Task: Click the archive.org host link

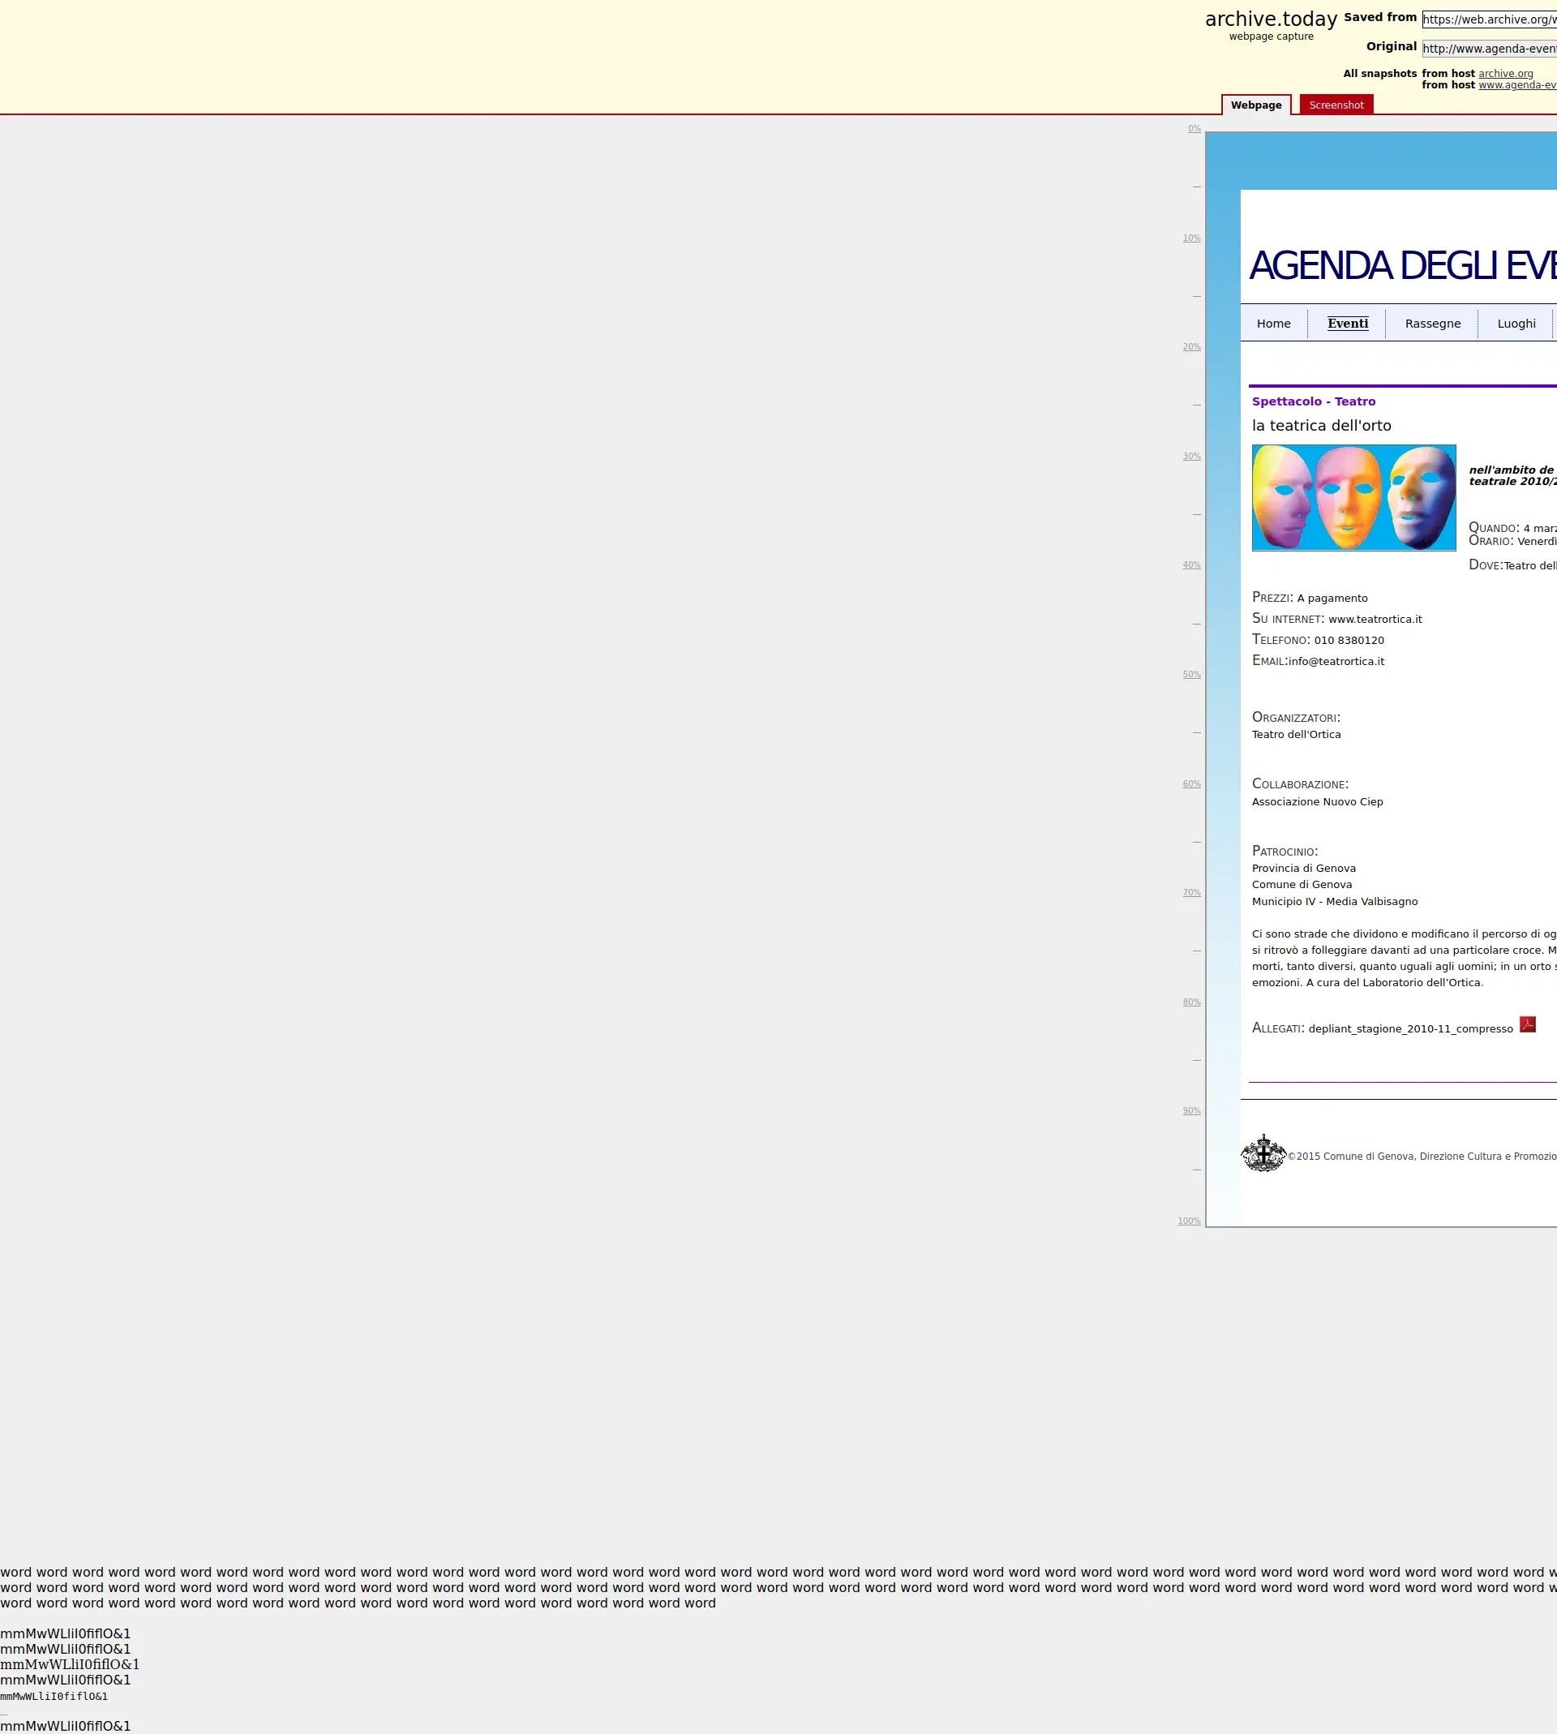Action: click(x=1506, y=74)
